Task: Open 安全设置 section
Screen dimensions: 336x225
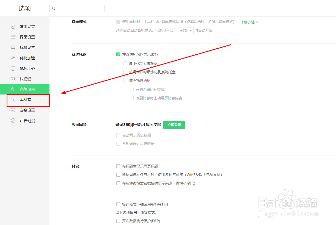Action: point(25,110)
